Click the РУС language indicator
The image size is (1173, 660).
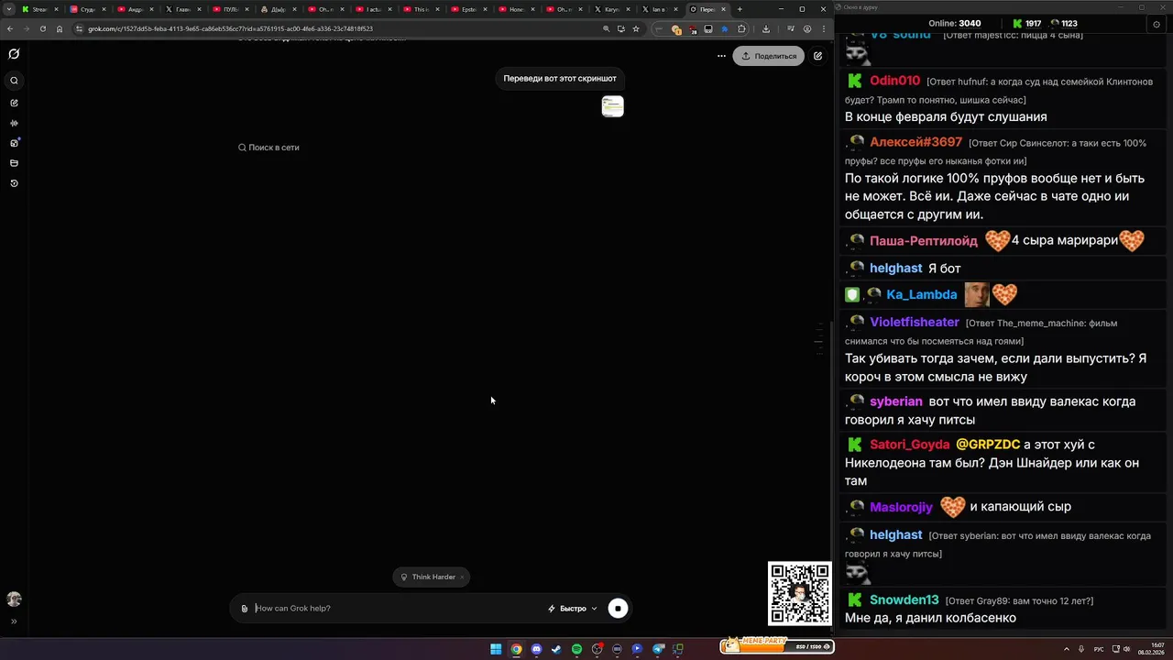point(1099,649)
